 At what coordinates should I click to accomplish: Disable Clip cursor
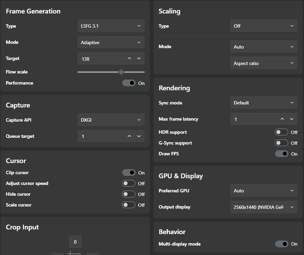[x=129, y=173]
